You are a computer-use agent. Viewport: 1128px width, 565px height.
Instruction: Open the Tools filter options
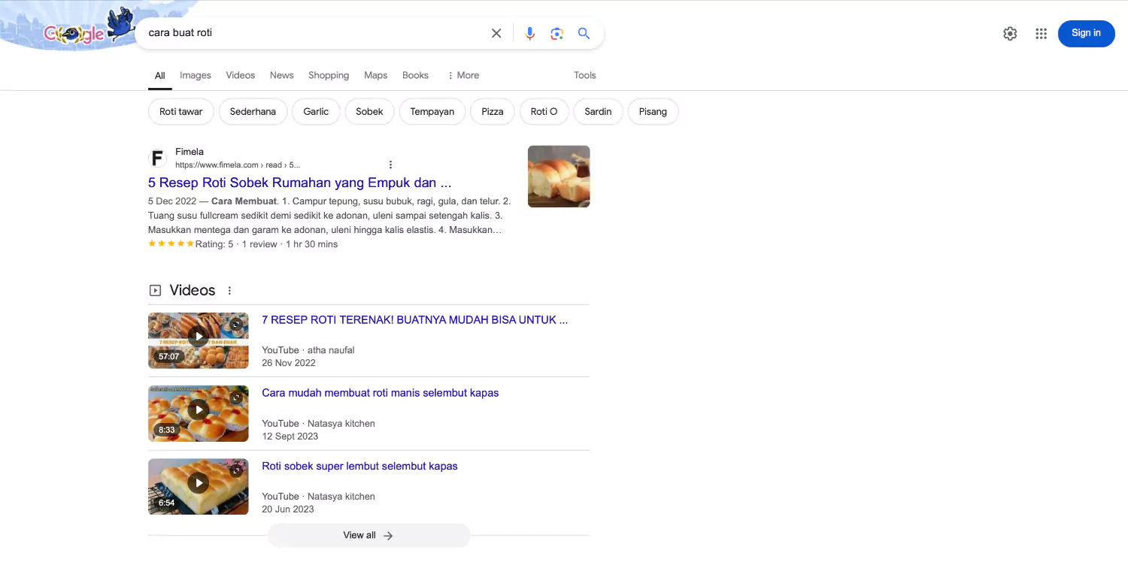585,75
